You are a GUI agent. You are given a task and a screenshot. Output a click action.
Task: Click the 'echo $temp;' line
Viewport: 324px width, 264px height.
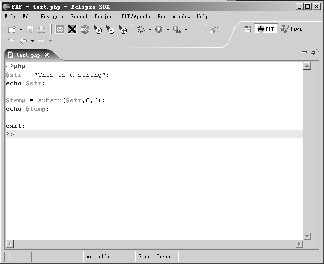click(27, 109)
